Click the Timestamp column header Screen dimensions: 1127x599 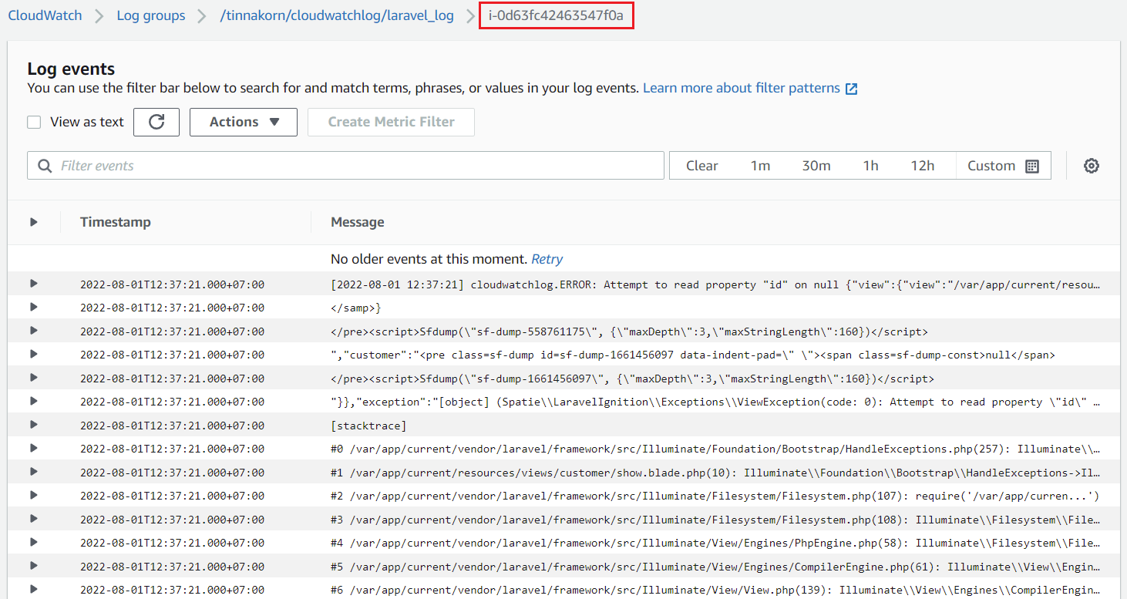point(116,222)
